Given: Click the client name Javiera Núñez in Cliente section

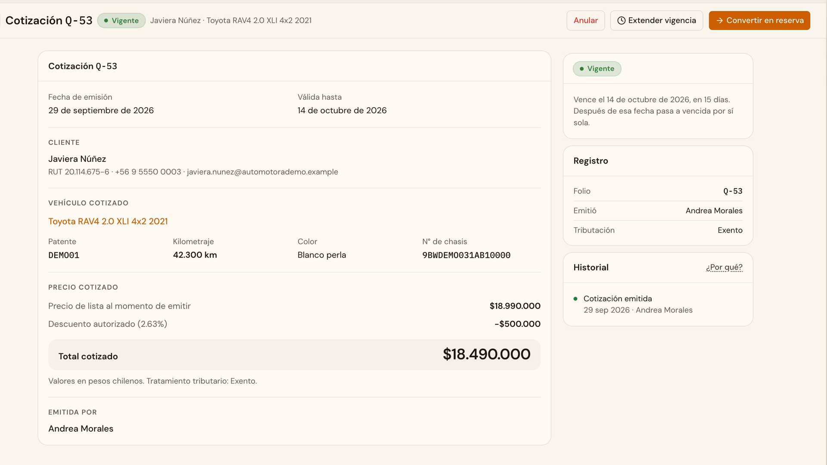Looking at the screenshot, I should pos(77,159).
